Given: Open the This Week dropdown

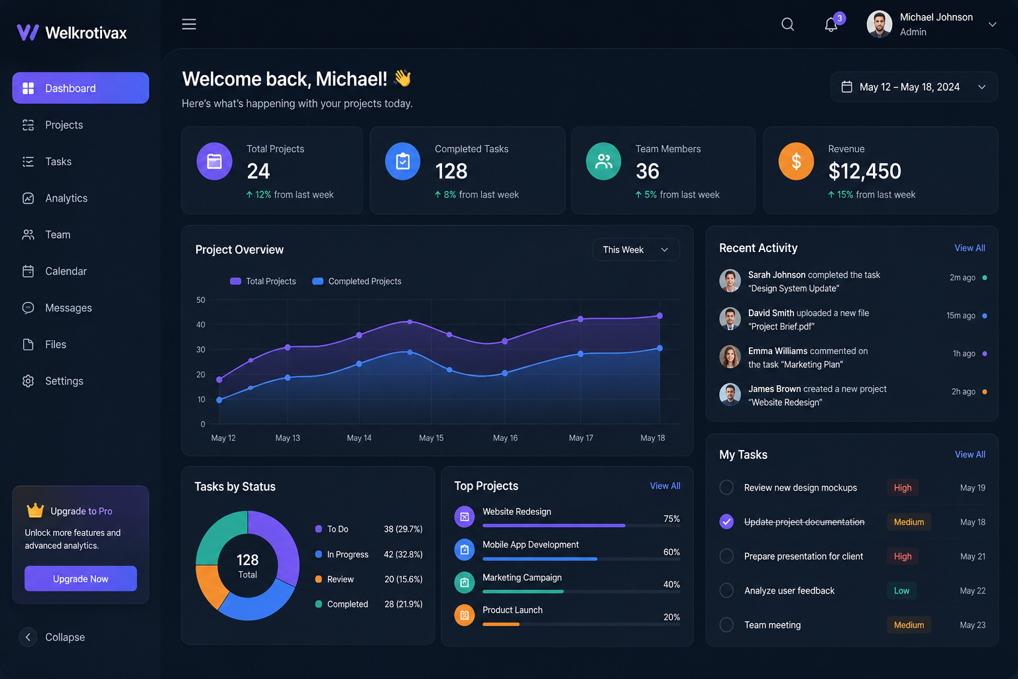Looking at the screenshot, I should click(x=636, y=249).
